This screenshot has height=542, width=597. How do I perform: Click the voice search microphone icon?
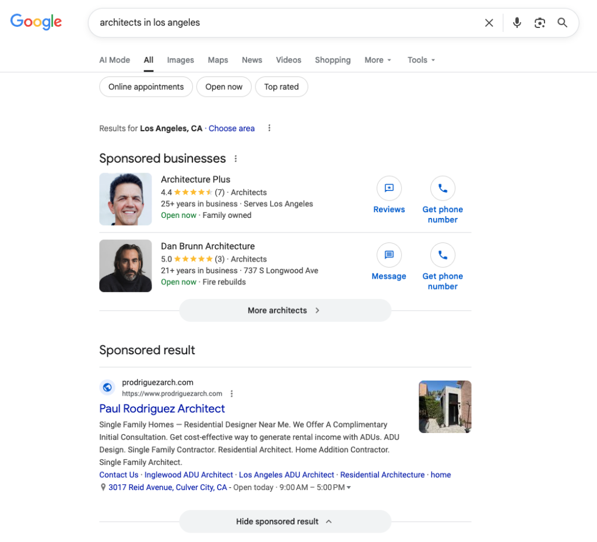pos(517,23)
